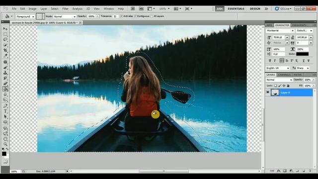Image resolution: width=318 pixels, height=179 pixels.
Task: Open the layer blend mode Normal dropdown
Action: coord(279,80)
